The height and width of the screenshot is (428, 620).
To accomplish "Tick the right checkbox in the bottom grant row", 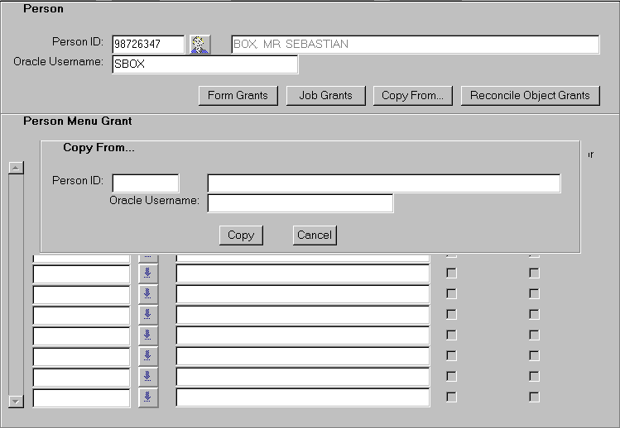I will (x=534, y=397).
